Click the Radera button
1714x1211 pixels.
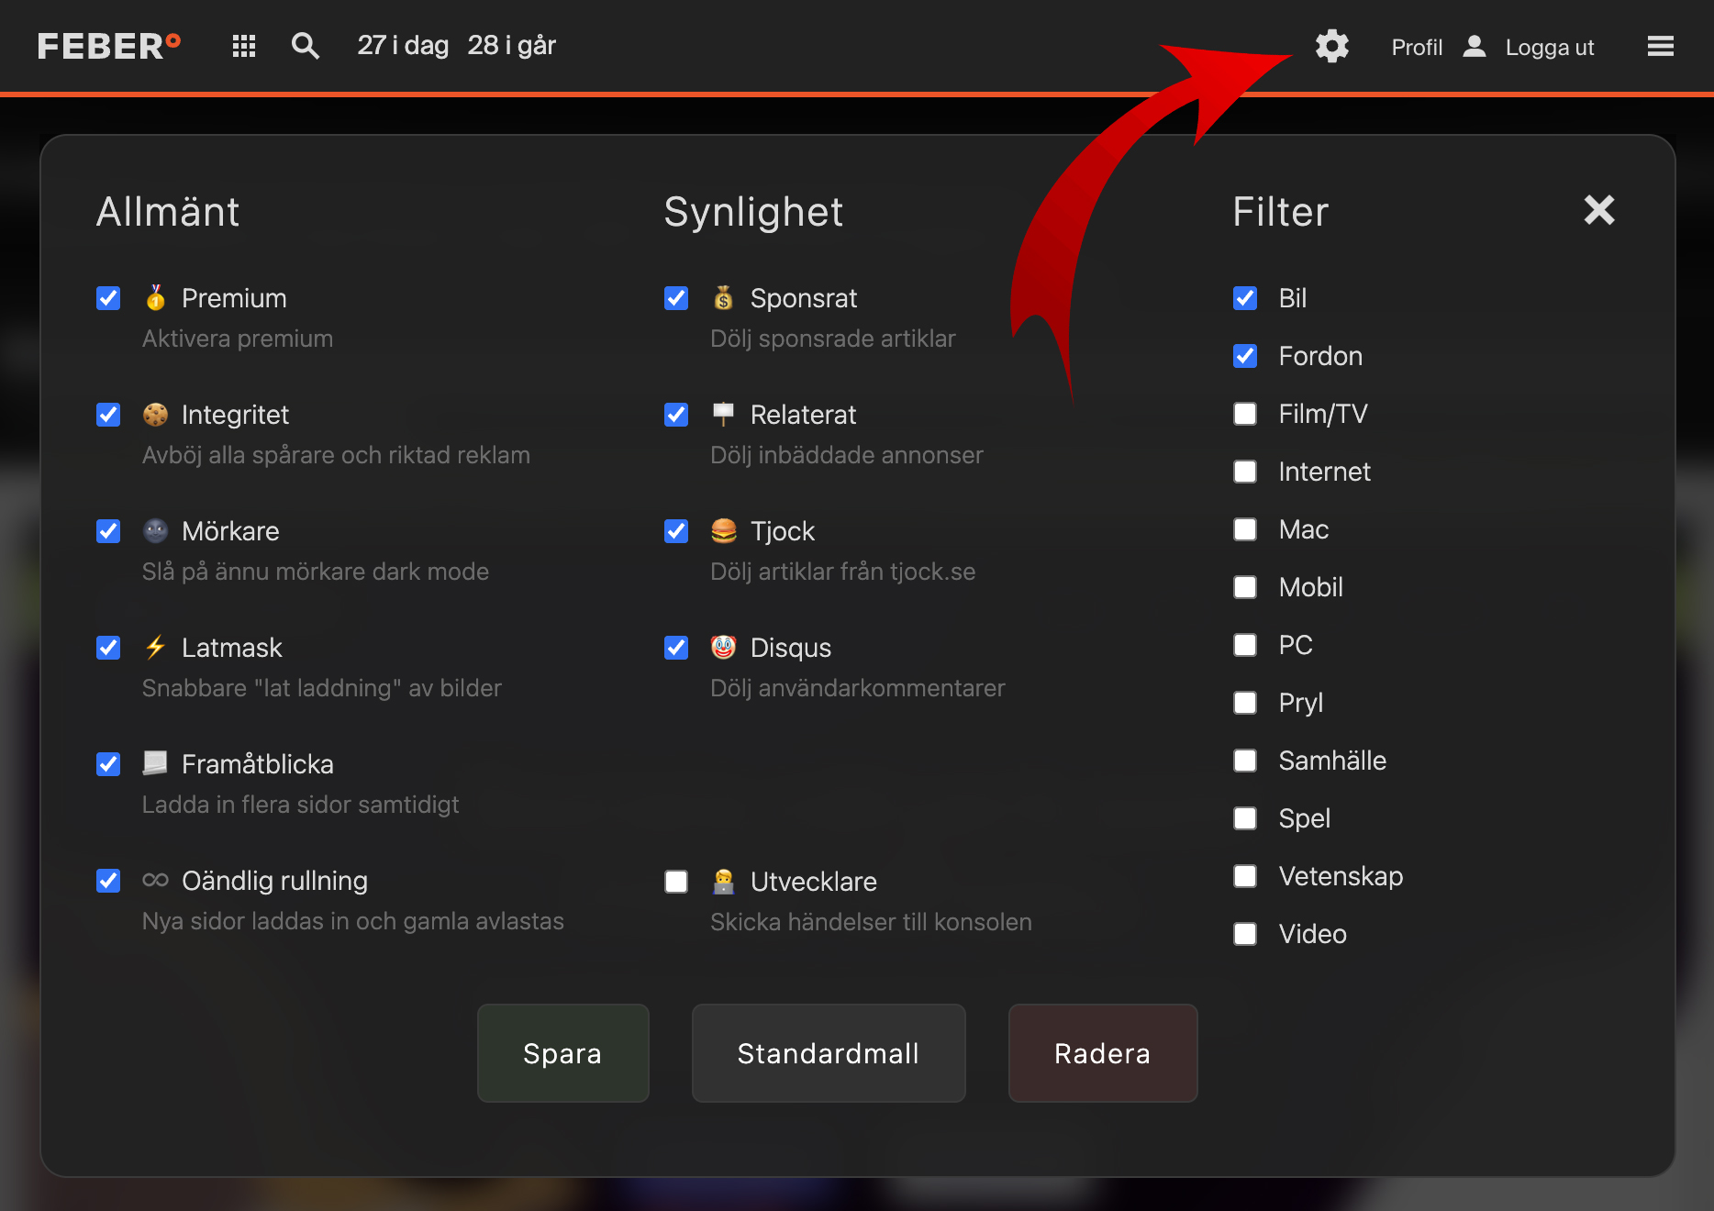pyautogui.click(x=1103, y=1053)
